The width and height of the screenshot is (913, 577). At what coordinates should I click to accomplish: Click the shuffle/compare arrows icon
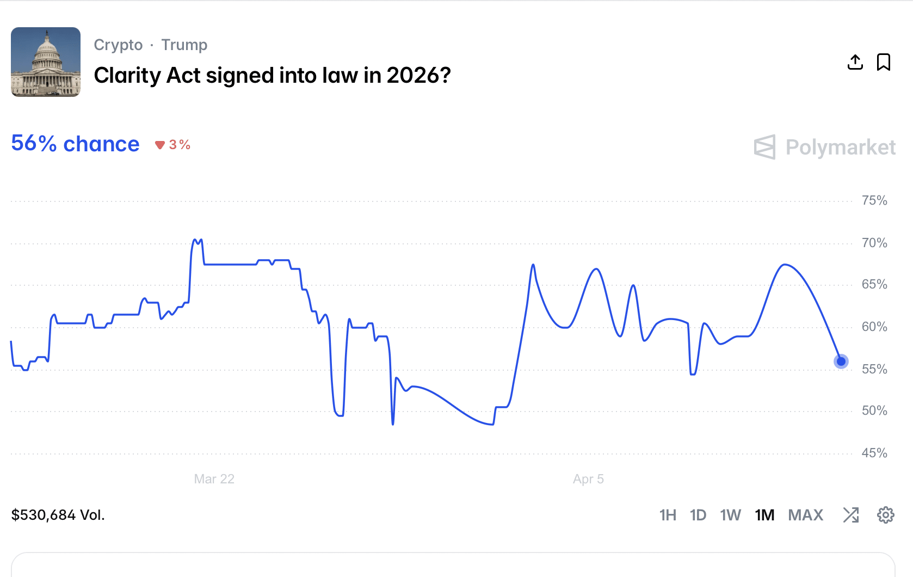tap(851, 515)
